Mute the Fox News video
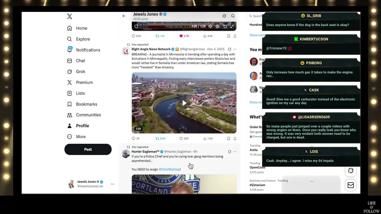This screenshot has width=381, height=214. point(210,26)
